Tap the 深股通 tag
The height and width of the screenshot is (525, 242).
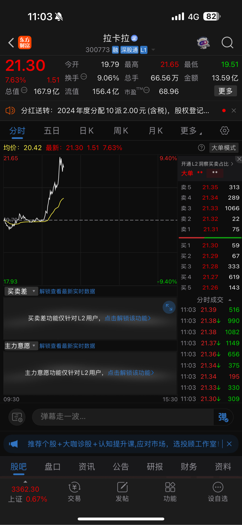point(130,50)
